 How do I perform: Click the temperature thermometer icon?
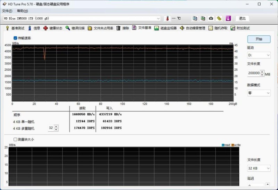point(167,18)
